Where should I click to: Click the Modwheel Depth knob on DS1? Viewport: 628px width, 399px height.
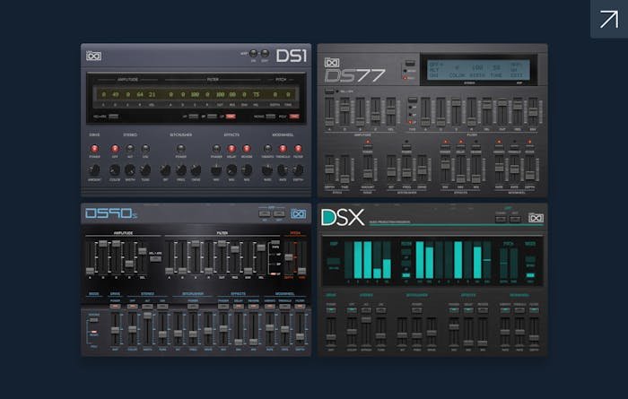299,170
